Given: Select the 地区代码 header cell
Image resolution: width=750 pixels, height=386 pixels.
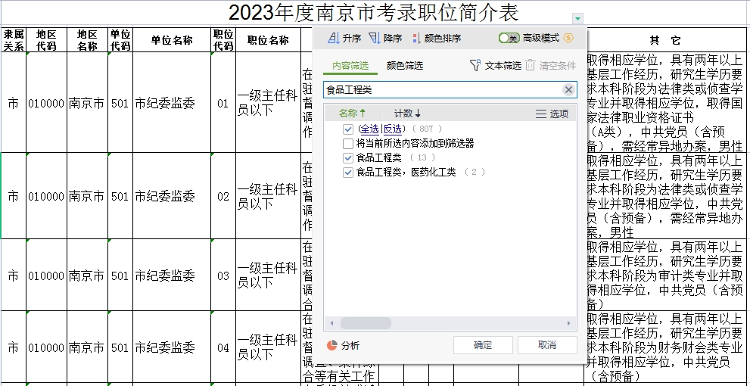Looking at the screenshot, I should click(46, 39).
